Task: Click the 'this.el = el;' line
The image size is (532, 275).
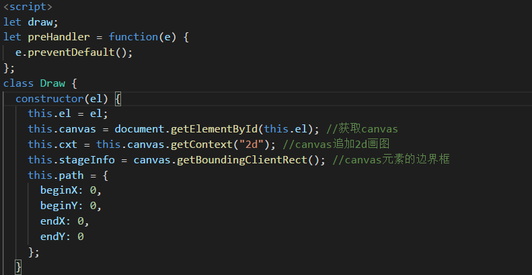Action: [x=68, y=114]
